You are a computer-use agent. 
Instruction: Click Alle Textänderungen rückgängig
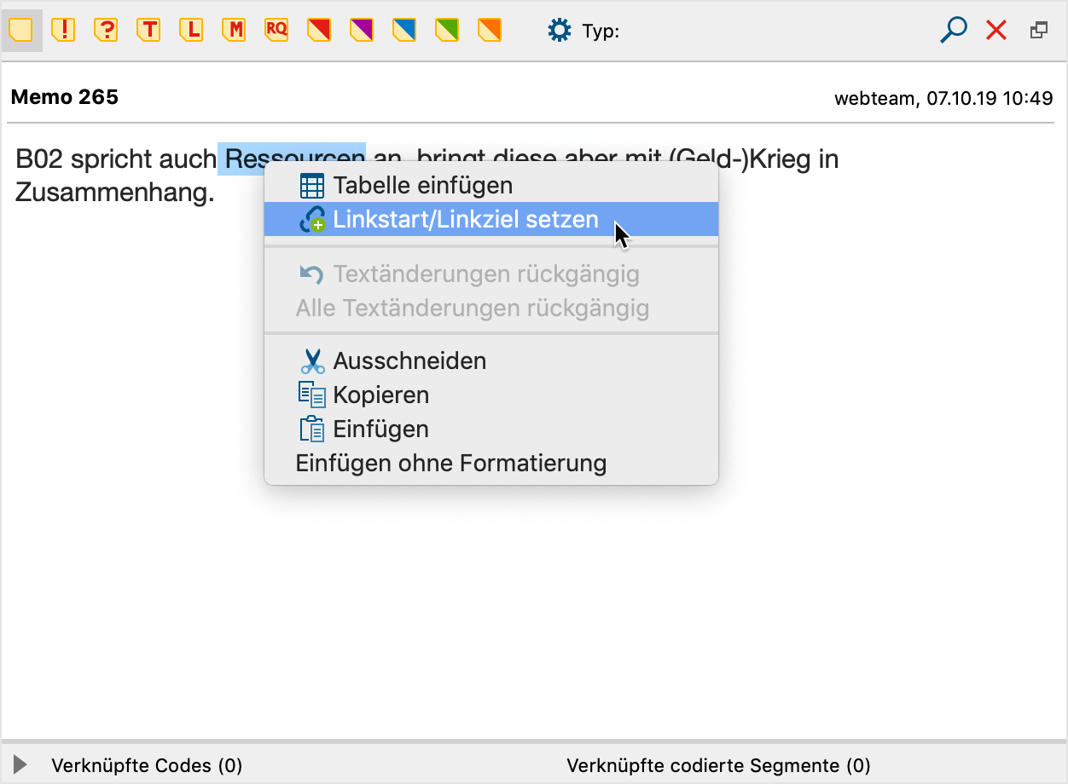tap(491, 308)
